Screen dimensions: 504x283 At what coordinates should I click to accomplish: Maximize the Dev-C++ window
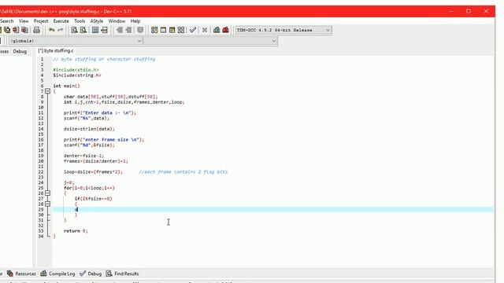click(469, 11)
